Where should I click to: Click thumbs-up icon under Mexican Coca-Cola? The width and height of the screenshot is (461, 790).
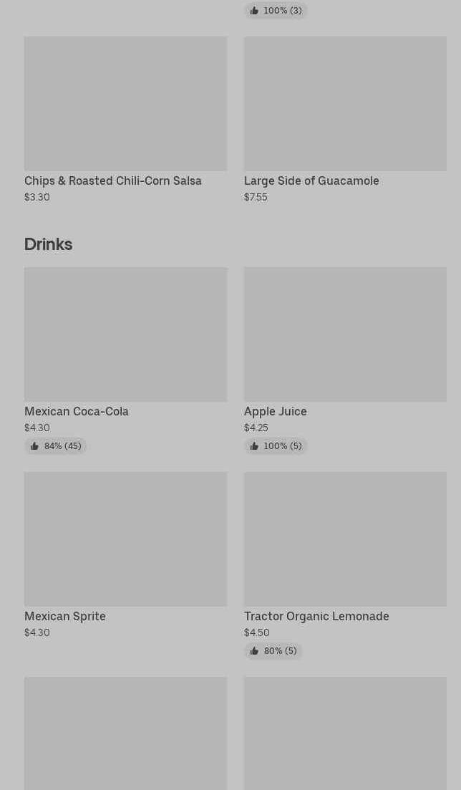pos(34,446)
